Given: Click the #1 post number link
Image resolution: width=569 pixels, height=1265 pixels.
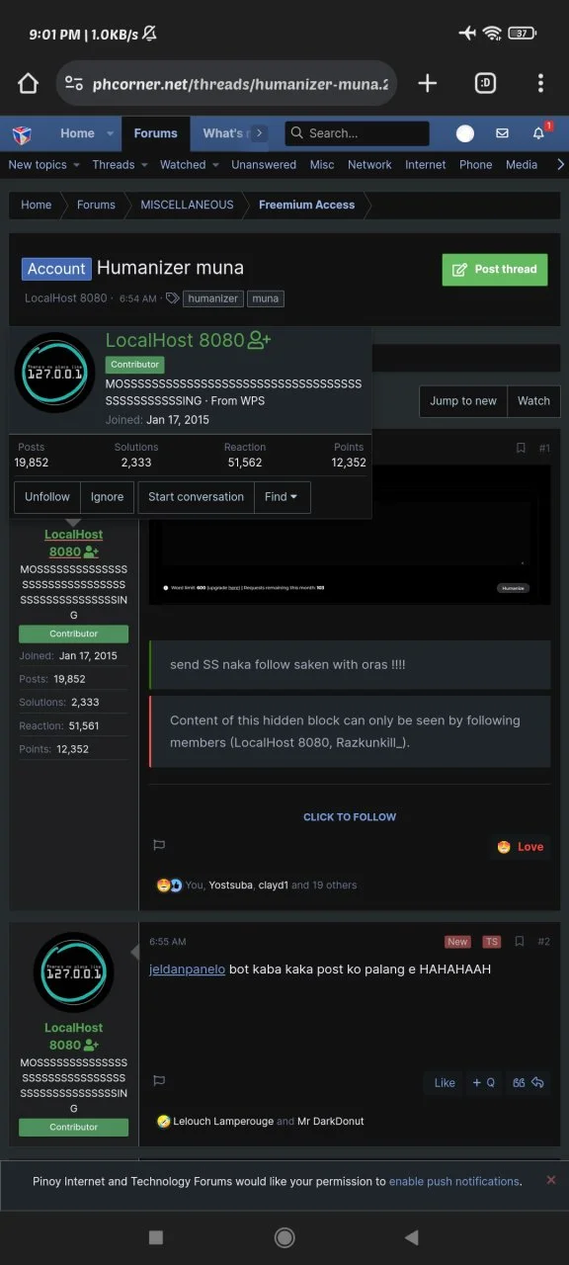Looking at the screenshot, I should [x=544, y=448].
